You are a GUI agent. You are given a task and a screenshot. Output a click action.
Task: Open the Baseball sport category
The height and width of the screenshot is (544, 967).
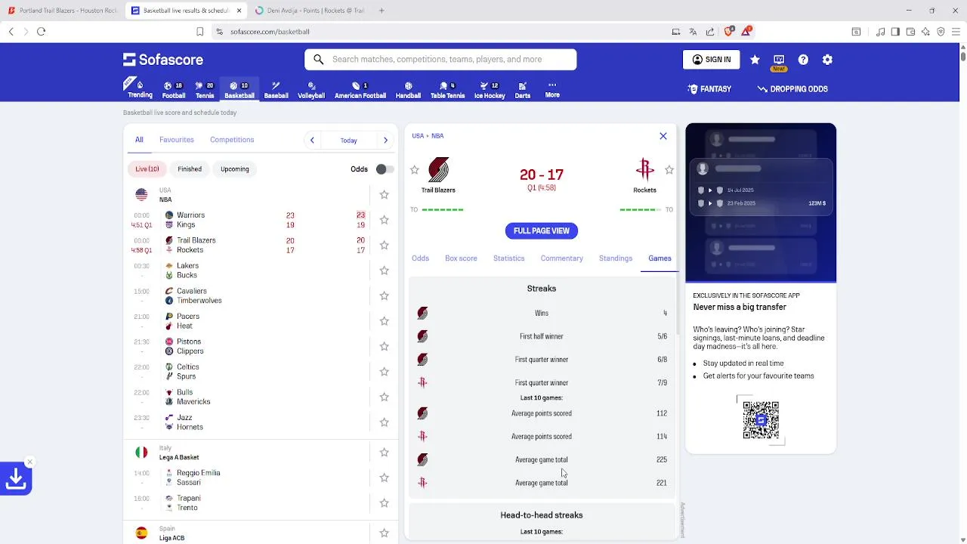(276, 89)
